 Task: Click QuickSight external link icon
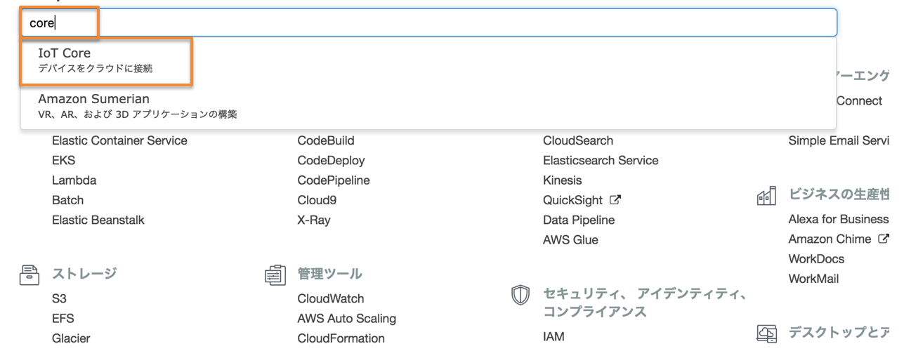tap(615, 200)
